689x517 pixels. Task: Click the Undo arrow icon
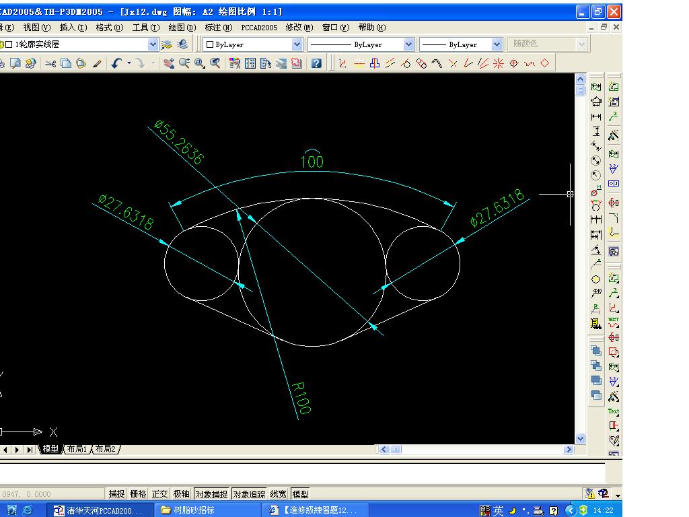(116, 64)
